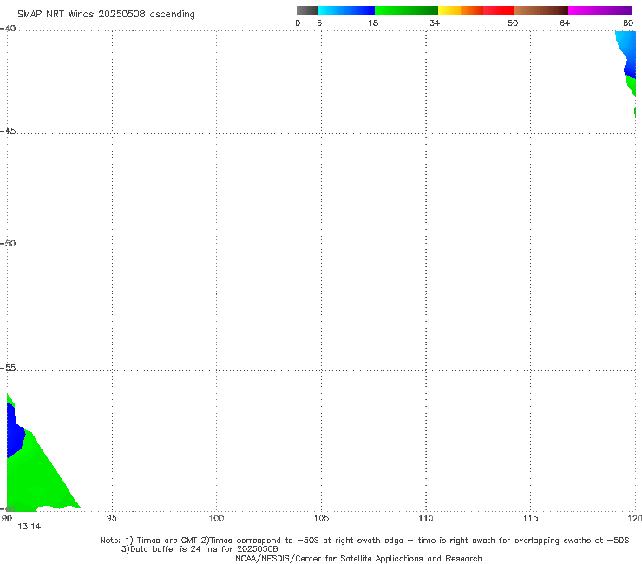
Task: Pick the brown segment of the color bar
Action: (x=540, y=10)
